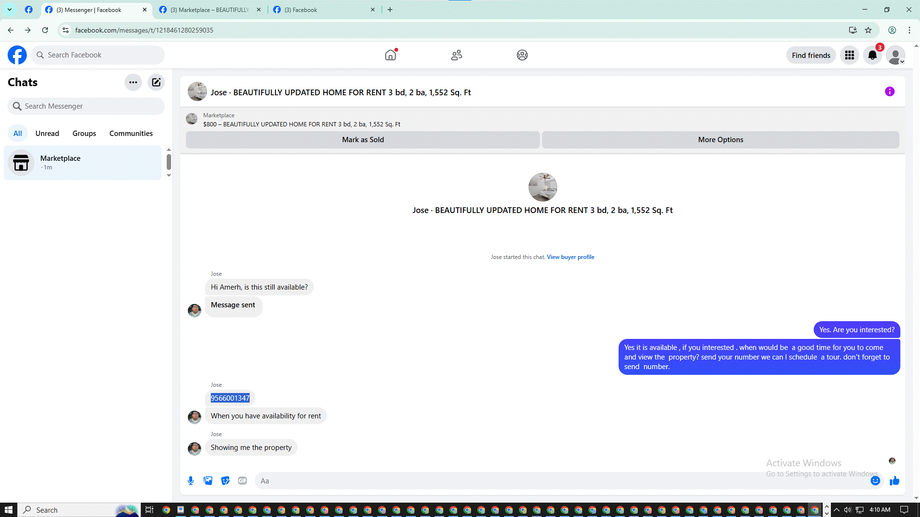The image size is (920, 517).
Task: Click the Mark as Sold button
Action: pyautogui.click(x=363, y=140)
